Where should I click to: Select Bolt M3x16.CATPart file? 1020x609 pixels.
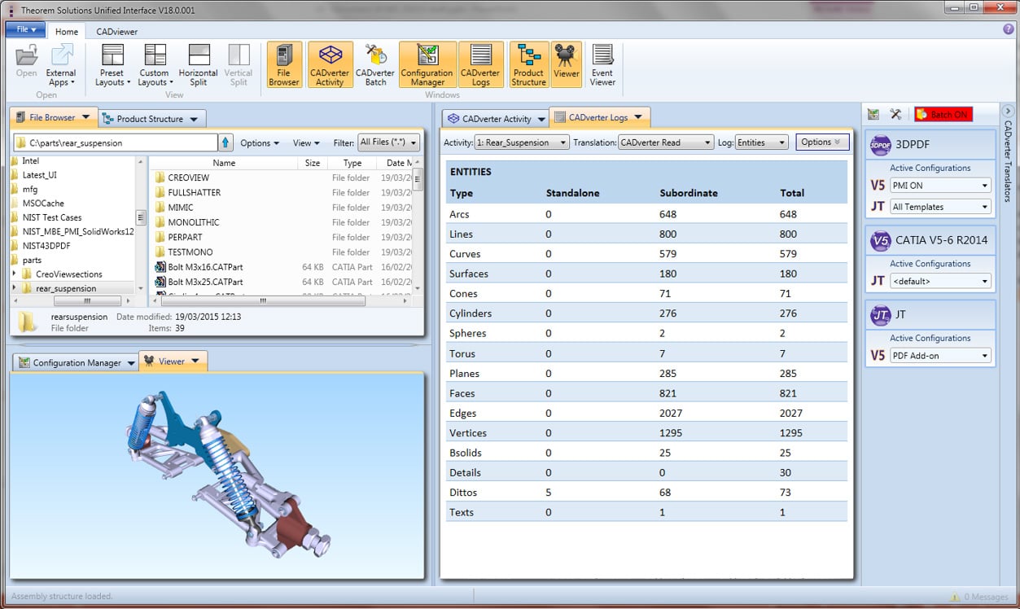(205, 267)
